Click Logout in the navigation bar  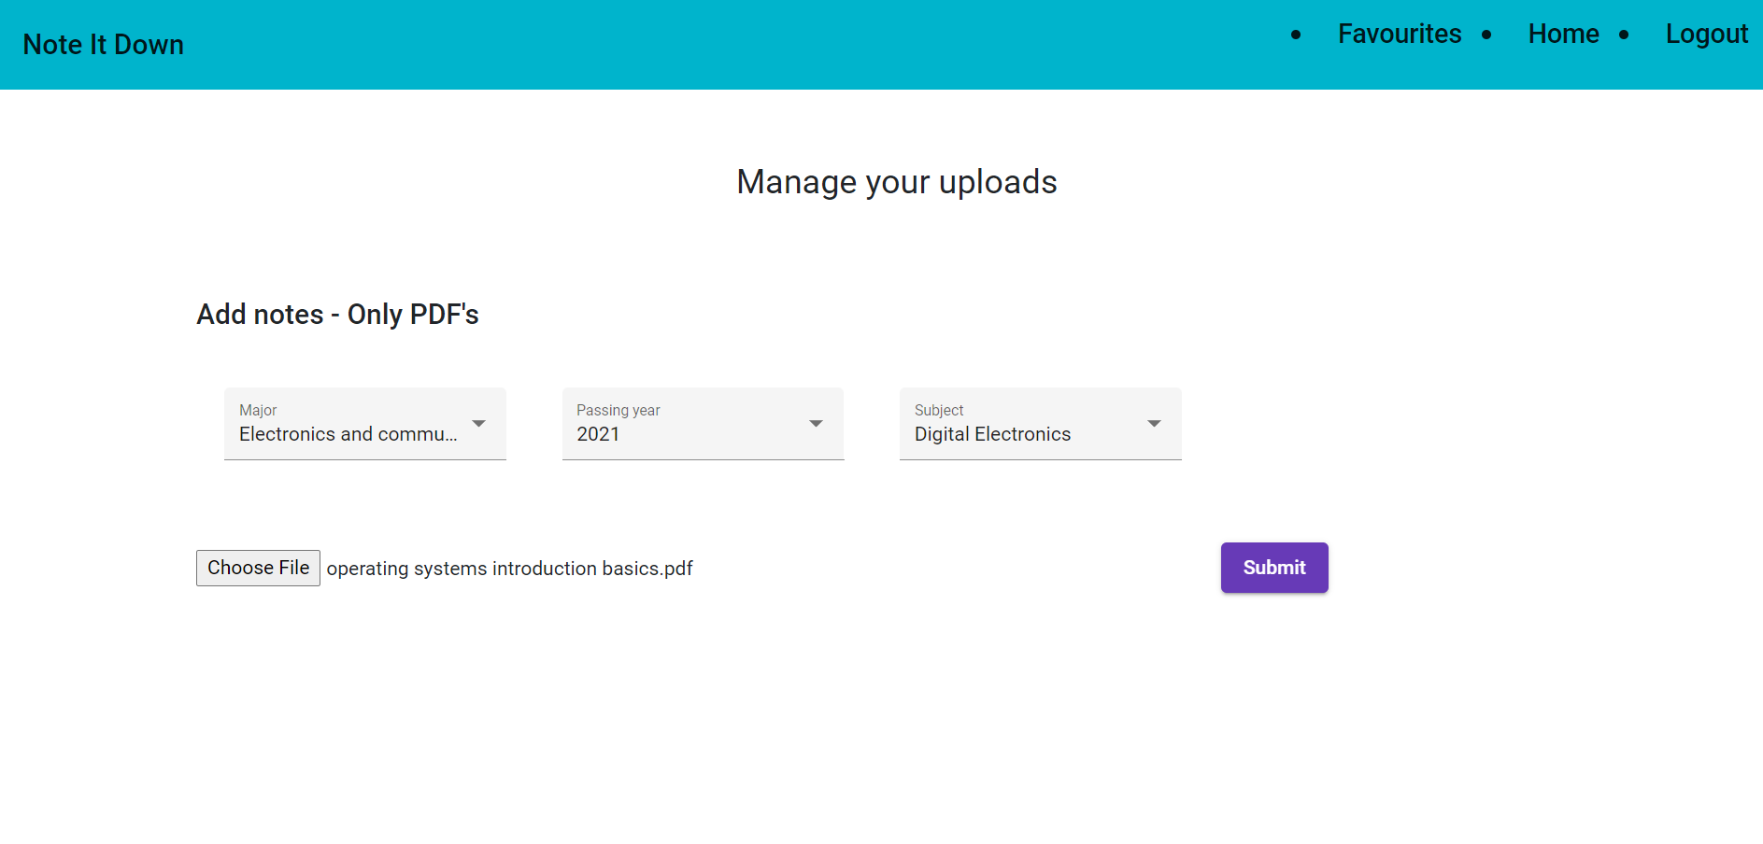1706,35
